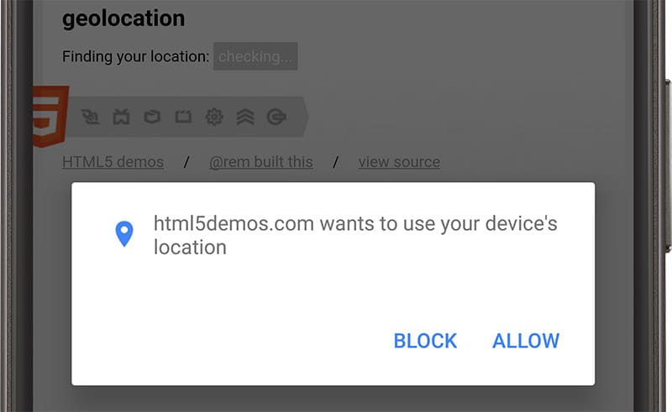Click the "checking..." status box

[255, 57]
